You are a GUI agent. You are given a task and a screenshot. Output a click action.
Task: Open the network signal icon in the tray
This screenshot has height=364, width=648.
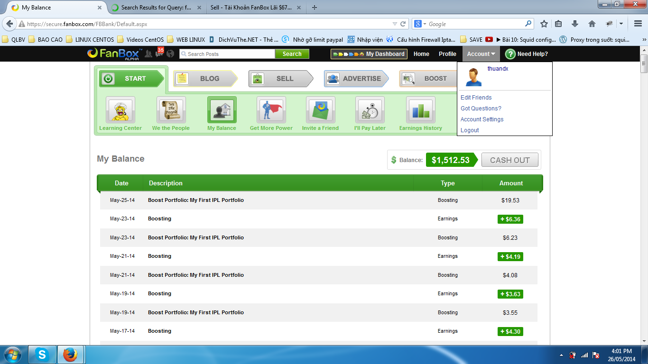click(x=584, y=355)
